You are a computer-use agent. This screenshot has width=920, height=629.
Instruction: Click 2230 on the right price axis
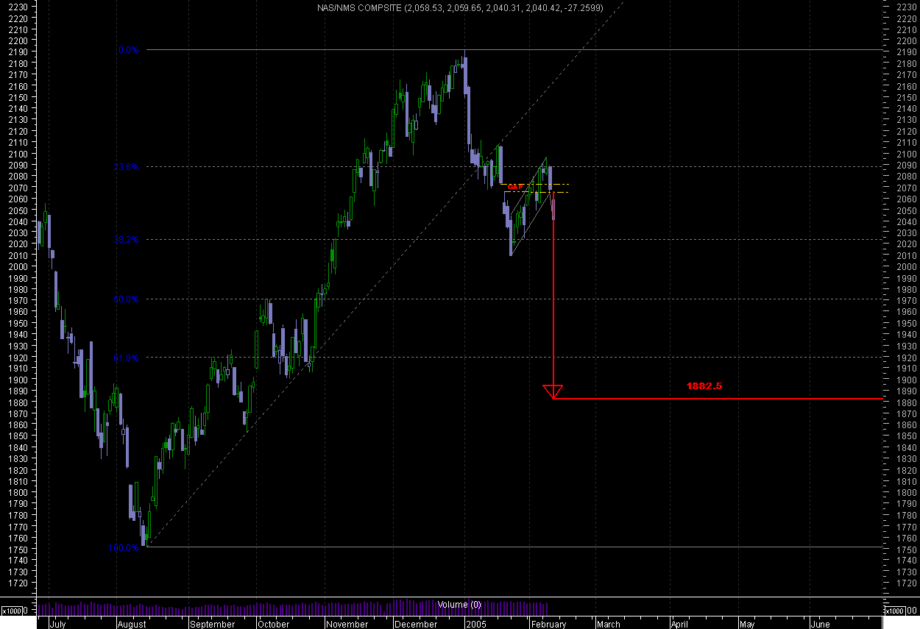point(906,7)
